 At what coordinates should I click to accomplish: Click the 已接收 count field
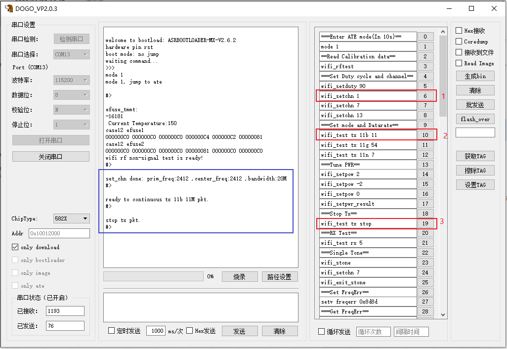coord(65,311)
